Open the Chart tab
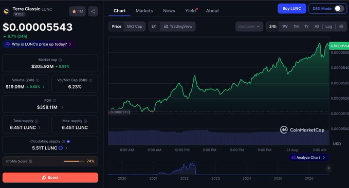This screenshot has width=349, height=188. [120, 11]
